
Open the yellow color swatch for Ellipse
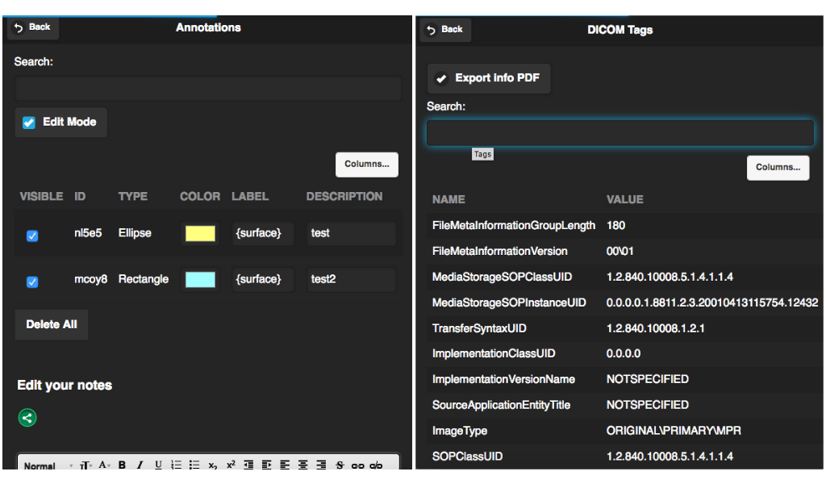pyautogui.click(x=200, y=234)
